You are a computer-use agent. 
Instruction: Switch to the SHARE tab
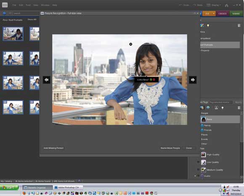pos(236,13)
